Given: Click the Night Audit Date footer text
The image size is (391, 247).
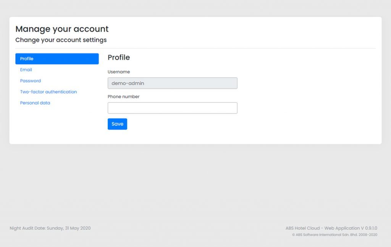Looking at the screenshot, I should click(50, 228).
